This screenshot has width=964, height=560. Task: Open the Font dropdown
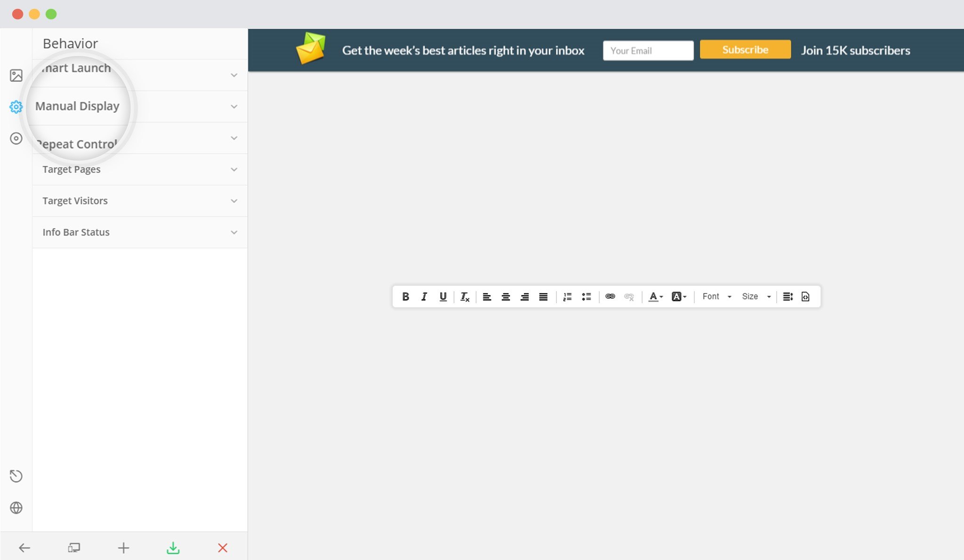coord(716,297)
